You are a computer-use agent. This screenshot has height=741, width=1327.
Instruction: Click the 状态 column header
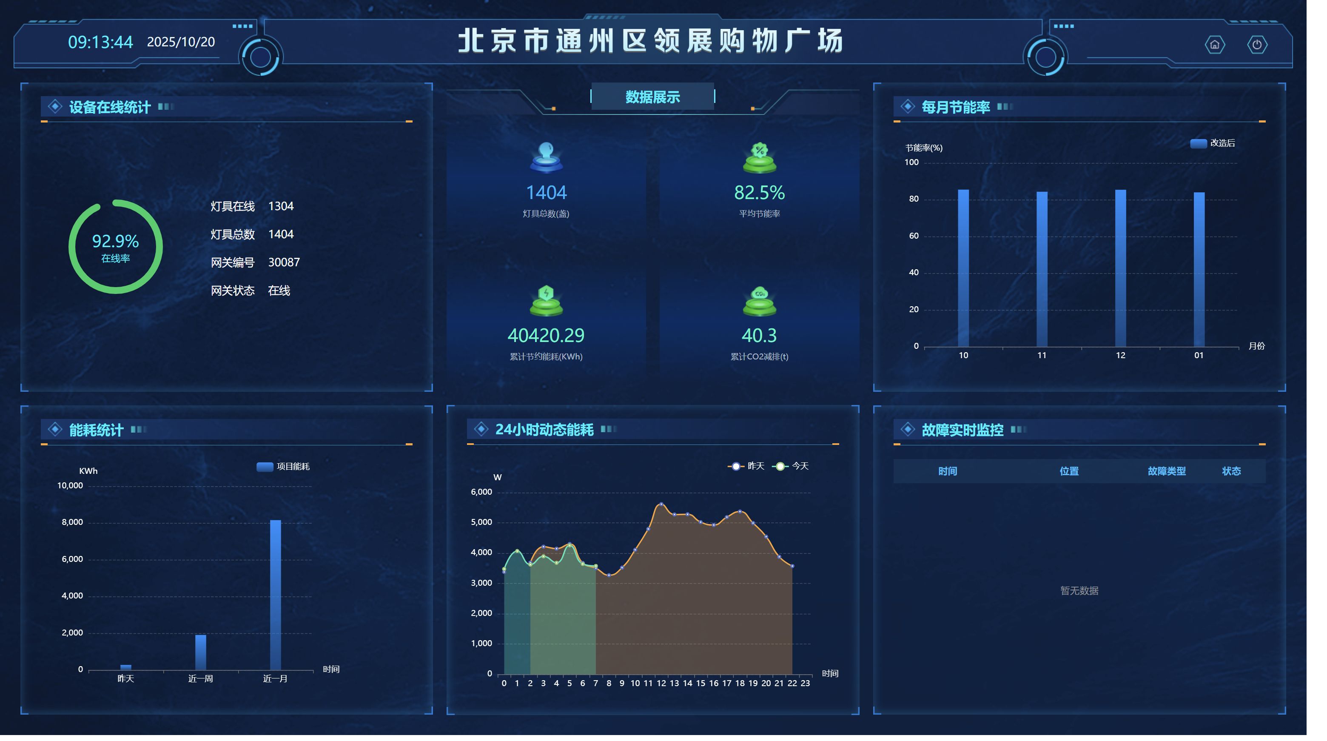[x=1231, y=471]
